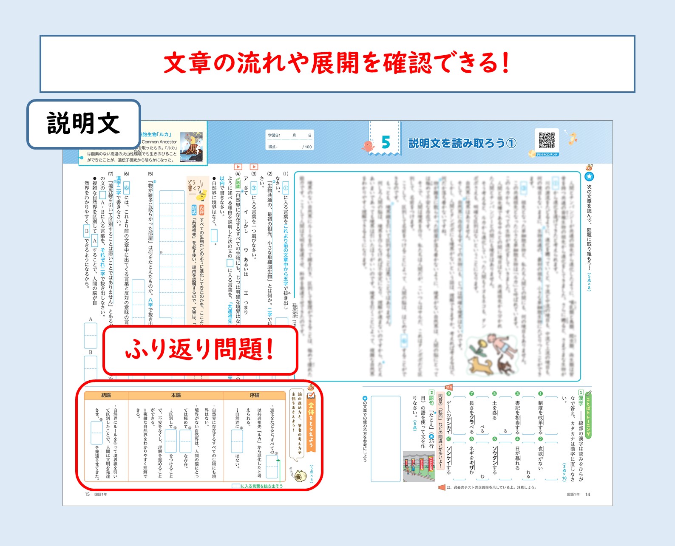Image resolution: width=675 pixels, height=546 pixels.
Task: Click the banana character beside どう書く?
Action: (202, 195)
